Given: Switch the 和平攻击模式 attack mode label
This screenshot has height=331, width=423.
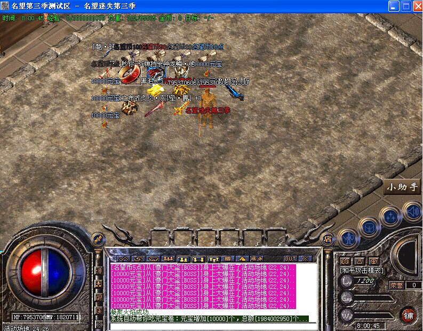Looking at the screenshot, I should coord(362,270).
